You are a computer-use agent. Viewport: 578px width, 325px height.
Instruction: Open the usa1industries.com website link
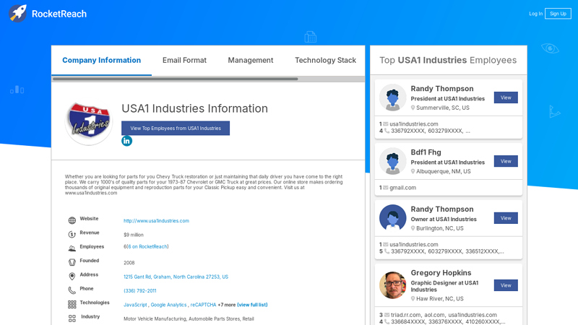tap(156, 221)
